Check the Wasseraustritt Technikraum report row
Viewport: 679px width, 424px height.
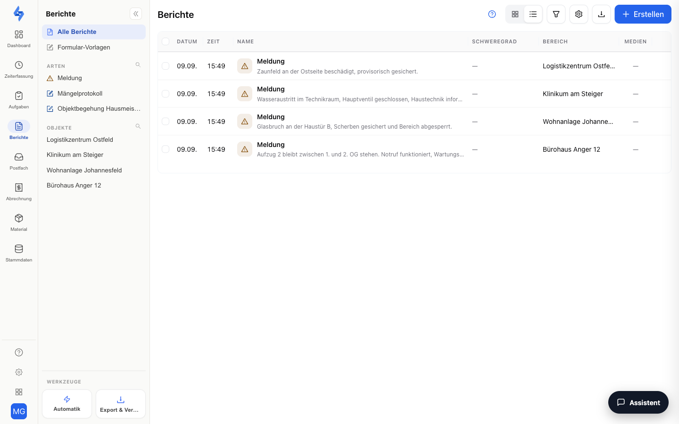tap(166, 94)
